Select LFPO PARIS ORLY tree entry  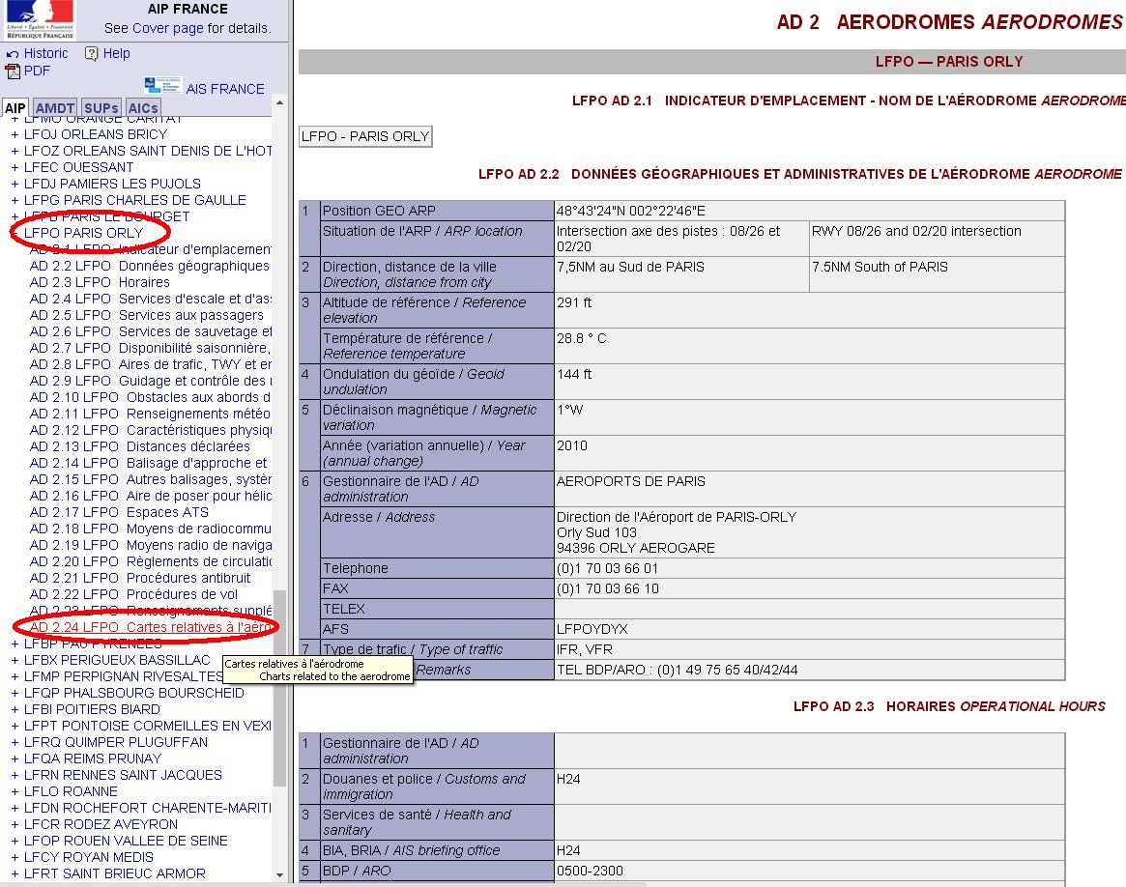(84, 233)
